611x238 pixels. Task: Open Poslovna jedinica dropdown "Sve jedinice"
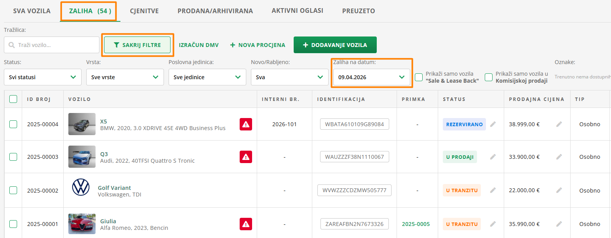207,77
